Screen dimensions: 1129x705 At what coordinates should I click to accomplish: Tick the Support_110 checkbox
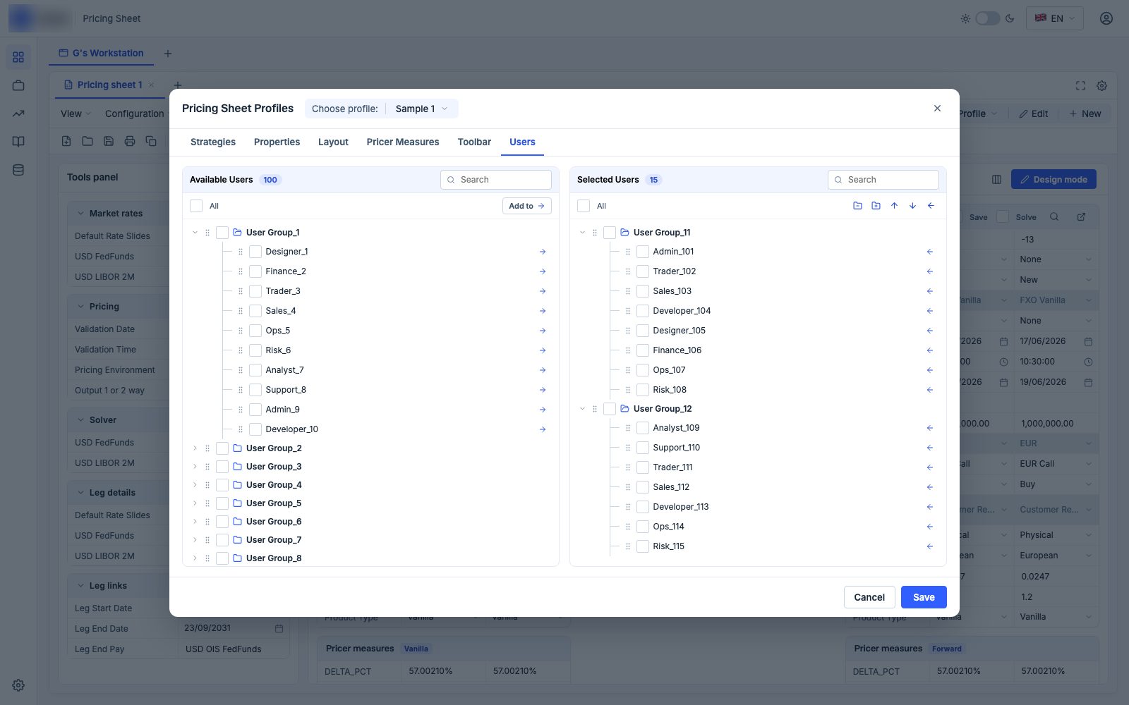tap(643, 448)
